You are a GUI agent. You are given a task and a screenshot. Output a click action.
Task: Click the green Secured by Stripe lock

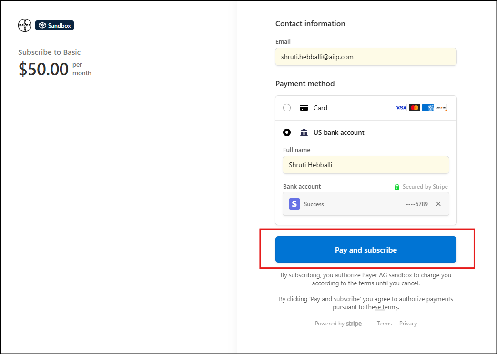(x=397, y=187)
